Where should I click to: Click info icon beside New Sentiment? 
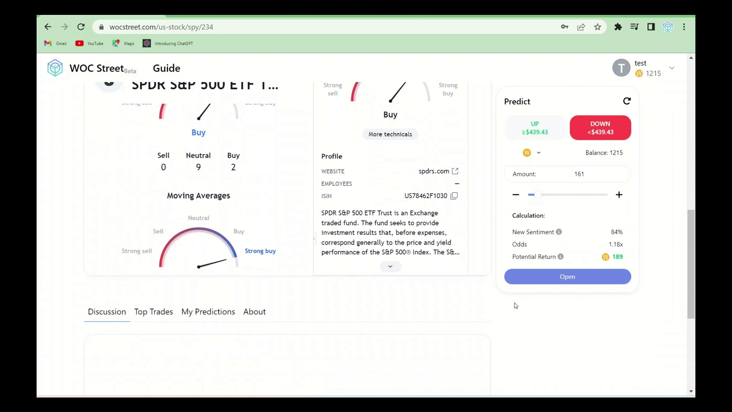coord(559,232)
